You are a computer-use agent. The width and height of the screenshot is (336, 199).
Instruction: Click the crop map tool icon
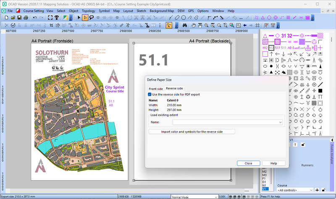(51, 25)
